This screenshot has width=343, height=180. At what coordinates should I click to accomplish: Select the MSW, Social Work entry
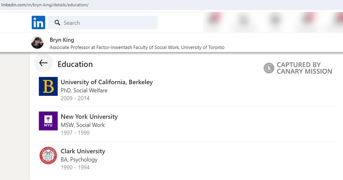click(x=83, y=125)
